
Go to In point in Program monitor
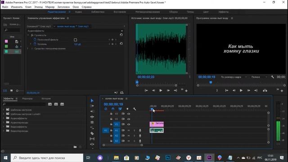tap(227, 90)
